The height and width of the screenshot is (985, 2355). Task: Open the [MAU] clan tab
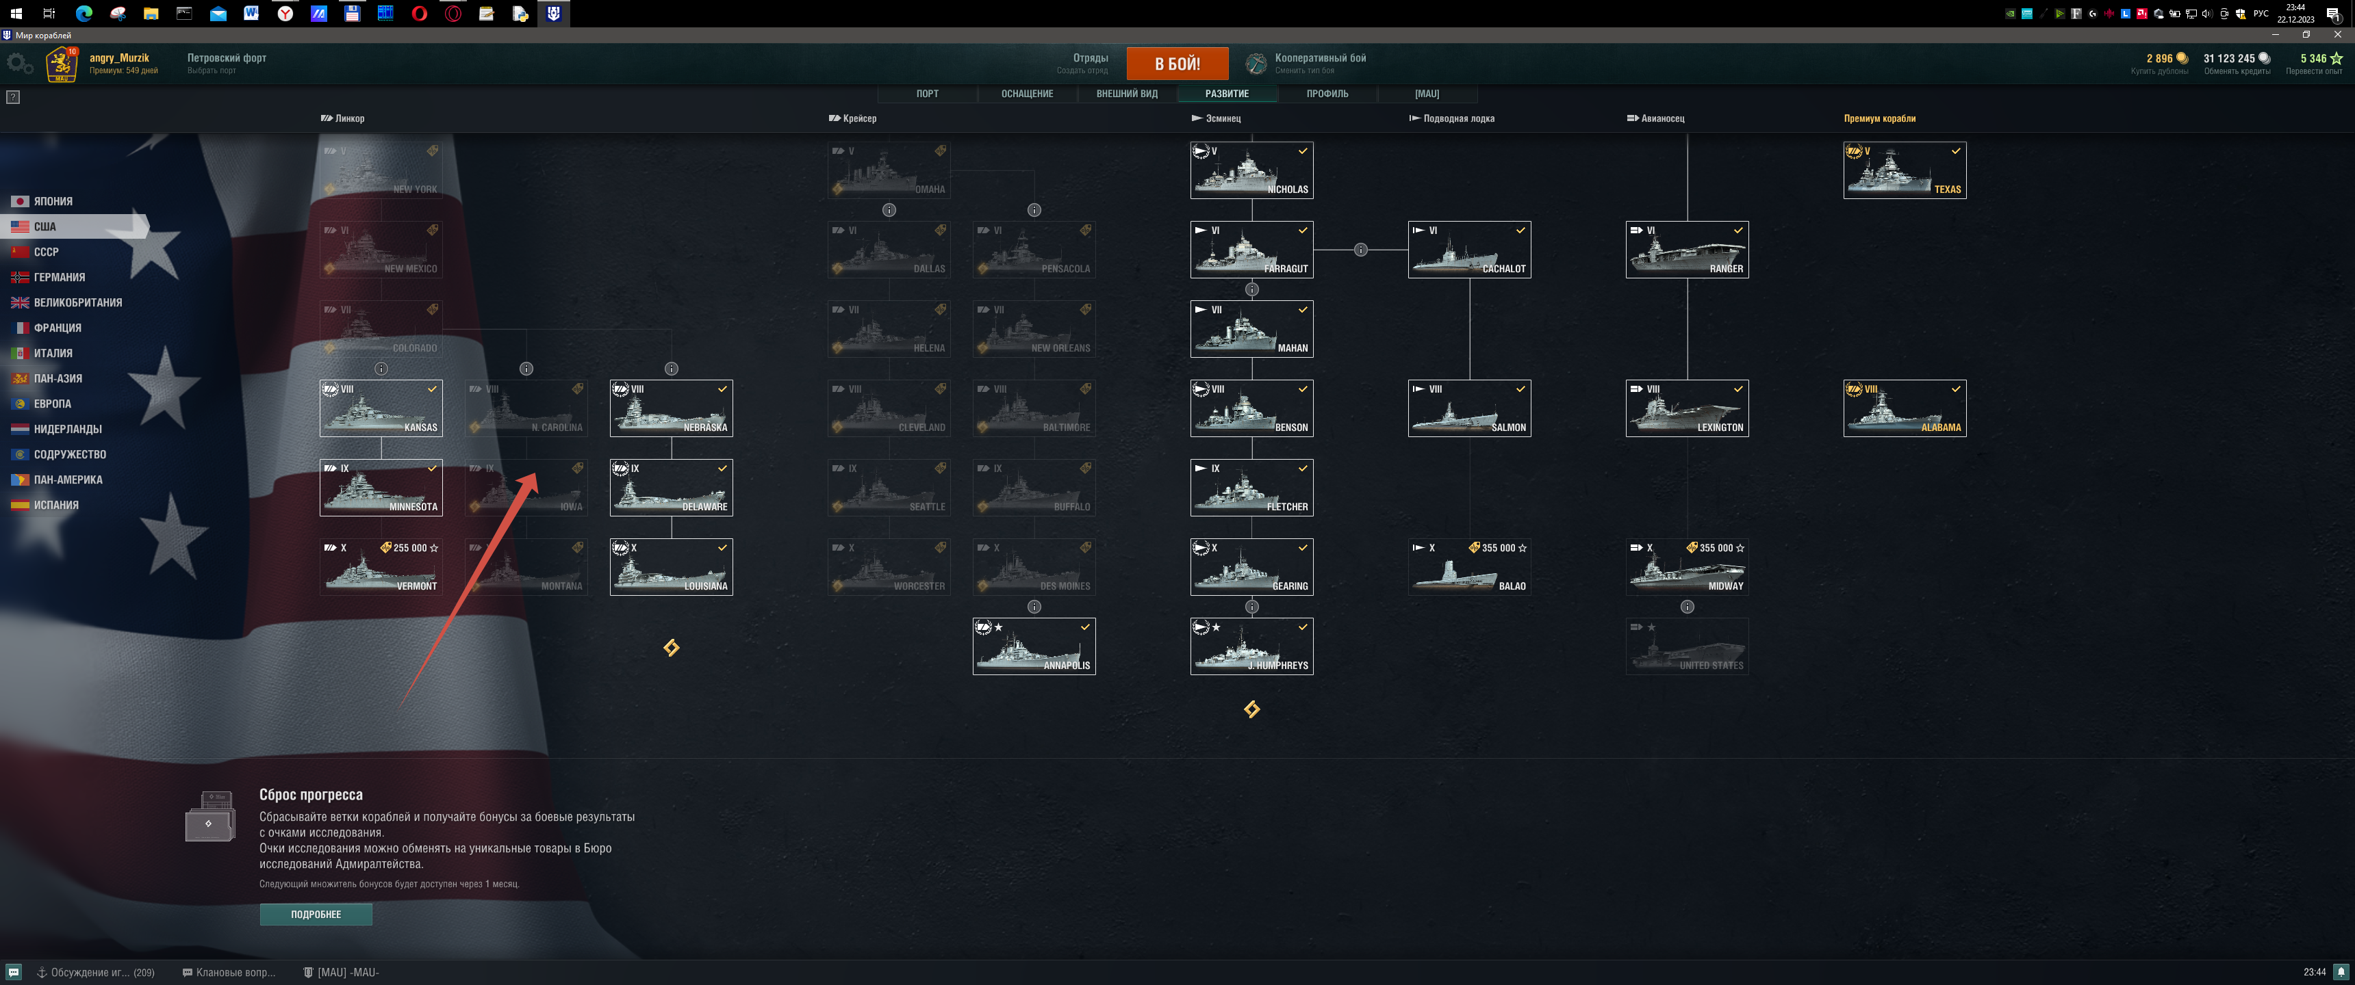1426,94
